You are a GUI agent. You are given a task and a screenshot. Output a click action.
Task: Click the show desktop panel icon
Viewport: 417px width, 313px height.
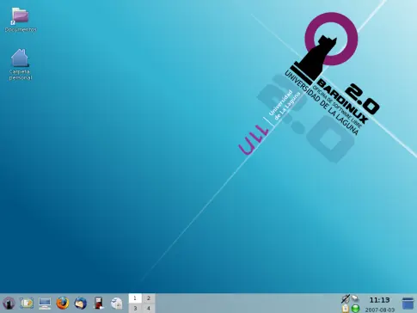(27, 304)
